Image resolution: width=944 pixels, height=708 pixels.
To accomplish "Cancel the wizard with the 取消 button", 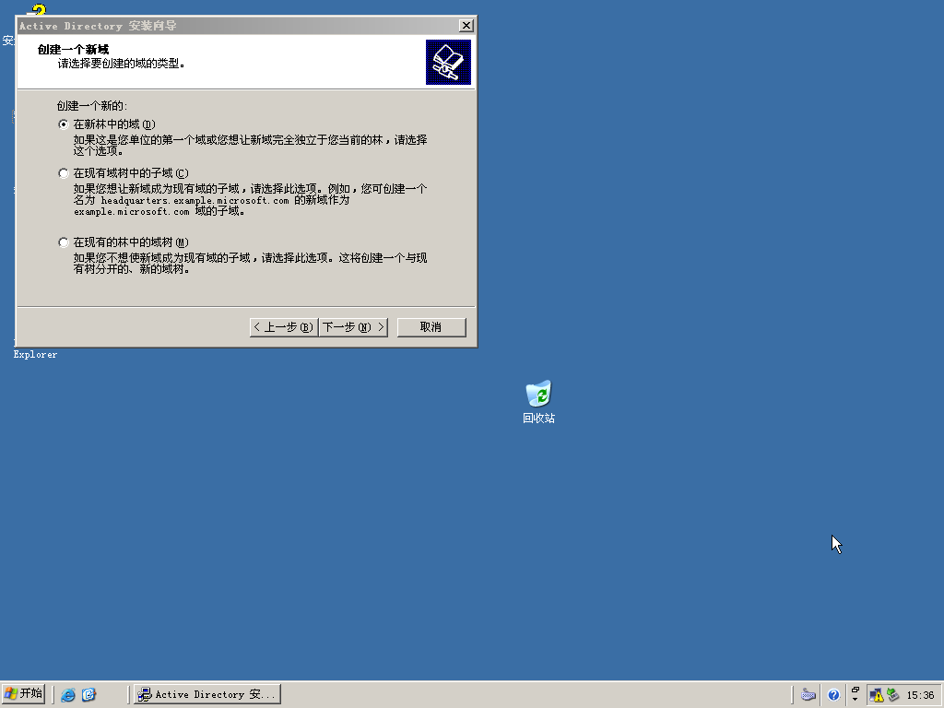I will pos(431,327).
